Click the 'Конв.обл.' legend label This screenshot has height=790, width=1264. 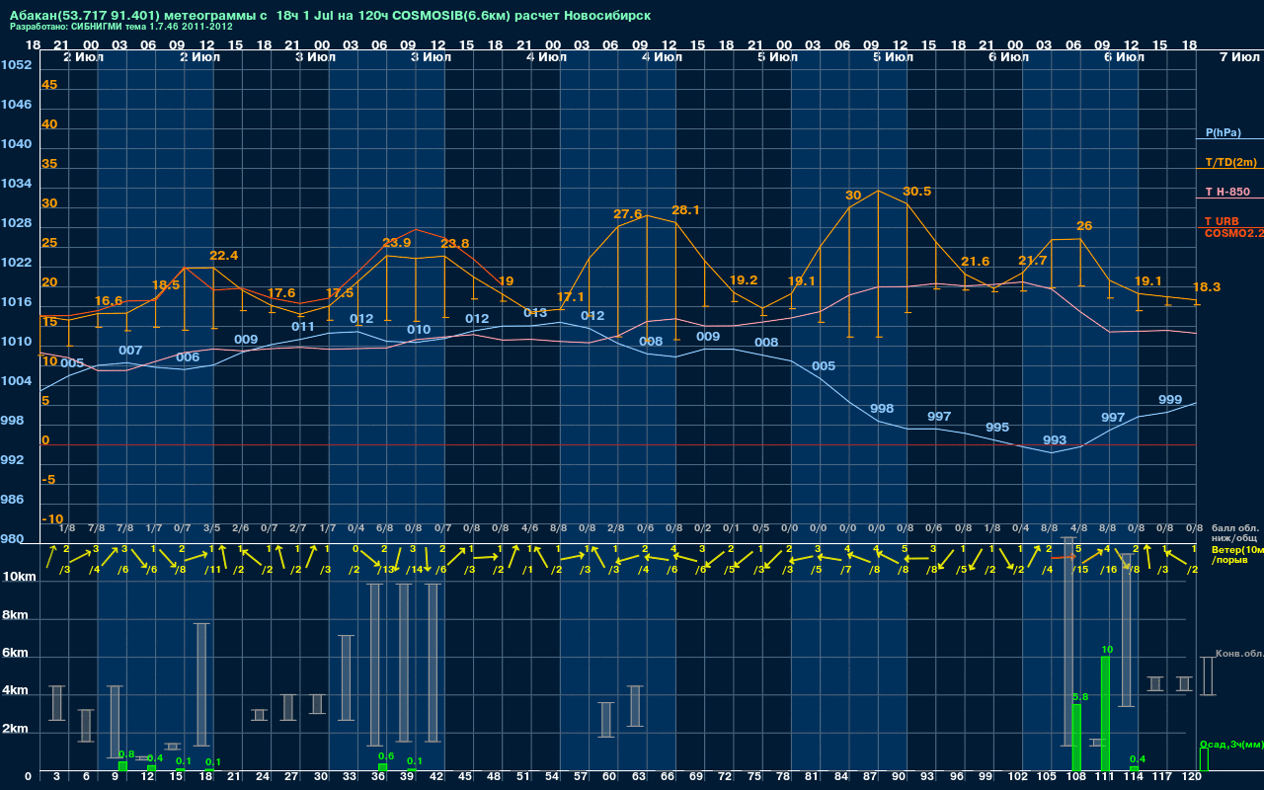tap(1239, 654)
